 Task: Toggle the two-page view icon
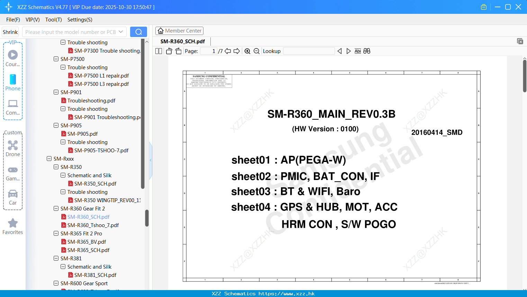click(x=158, y=51)
